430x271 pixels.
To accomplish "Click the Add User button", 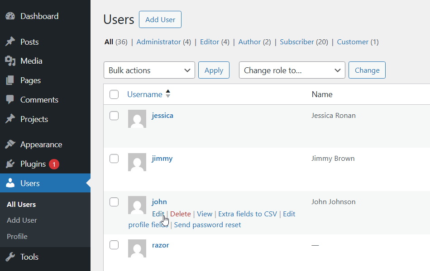I will pos(160,19).
